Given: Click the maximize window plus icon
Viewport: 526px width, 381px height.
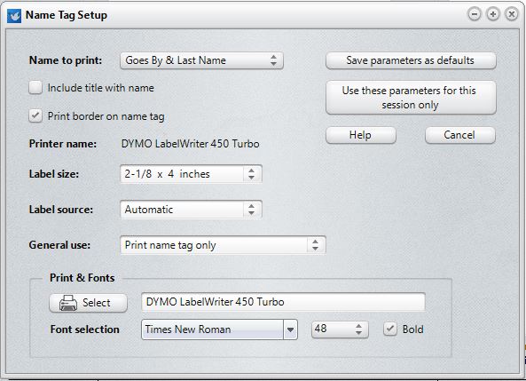Looking at the screenshot, I should 493,14.
